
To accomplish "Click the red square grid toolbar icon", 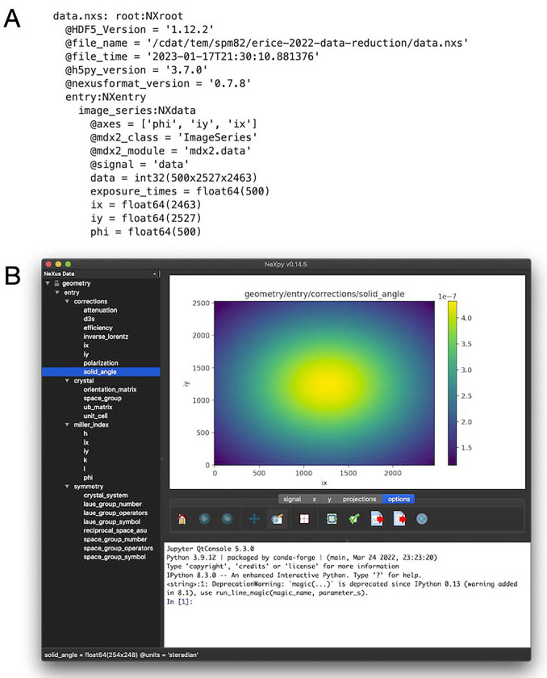I will pos(306,519).
